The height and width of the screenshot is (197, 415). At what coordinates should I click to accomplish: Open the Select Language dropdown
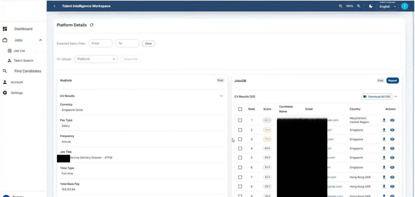click(x=387, y=6)
